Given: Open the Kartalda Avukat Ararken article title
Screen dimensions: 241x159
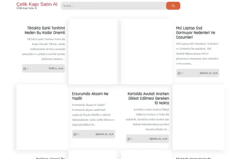Looking at the screenshot, I should pyautogui.click(x=148, y=98).
